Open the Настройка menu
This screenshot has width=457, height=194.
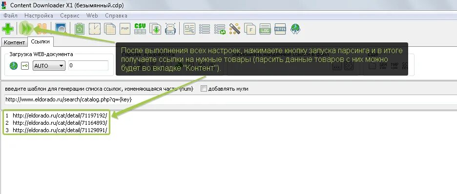(39, 16)
